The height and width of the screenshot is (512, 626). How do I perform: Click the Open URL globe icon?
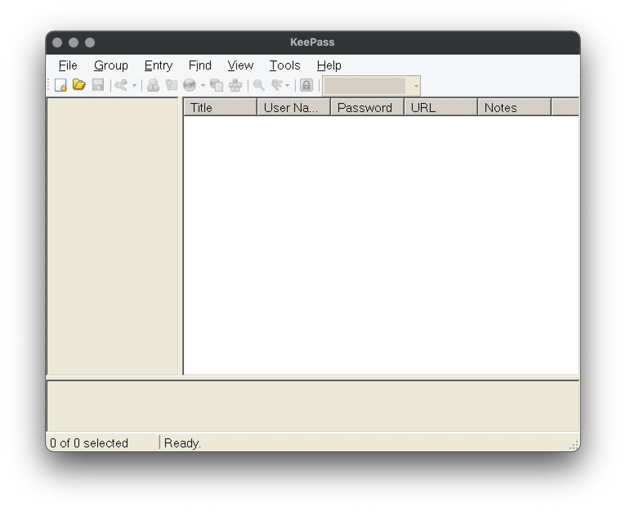[190, 85]
